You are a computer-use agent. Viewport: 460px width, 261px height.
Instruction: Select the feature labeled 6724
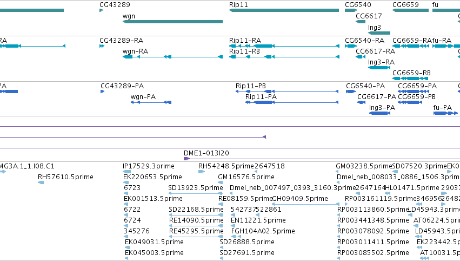126,226
